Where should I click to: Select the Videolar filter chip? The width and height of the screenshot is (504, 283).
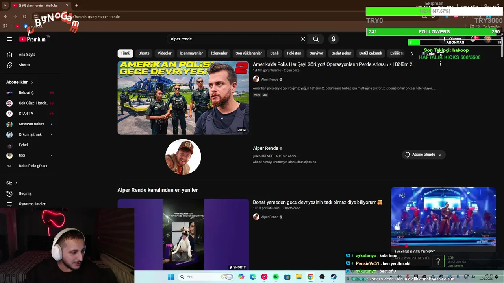tap(165, 53)
